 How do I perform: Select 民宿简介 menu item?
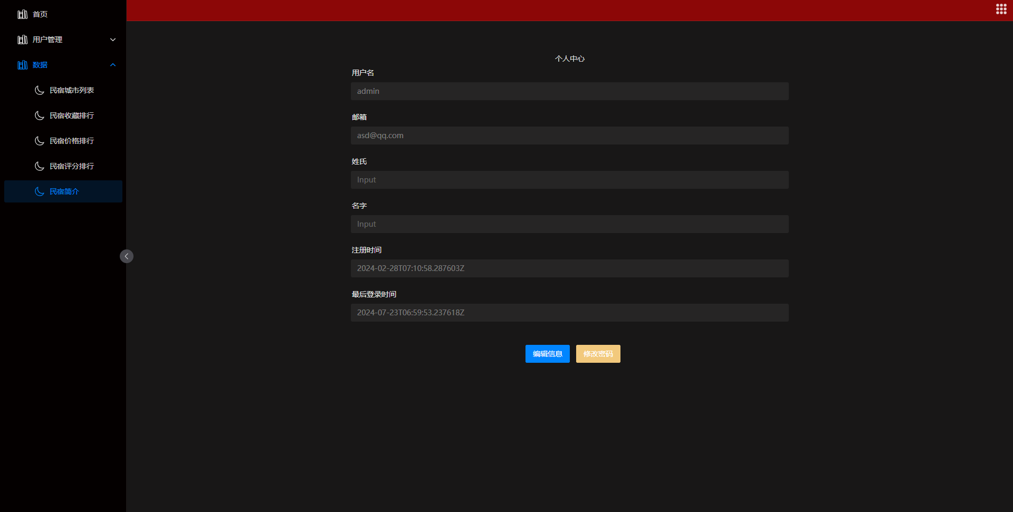click(63, 191)
